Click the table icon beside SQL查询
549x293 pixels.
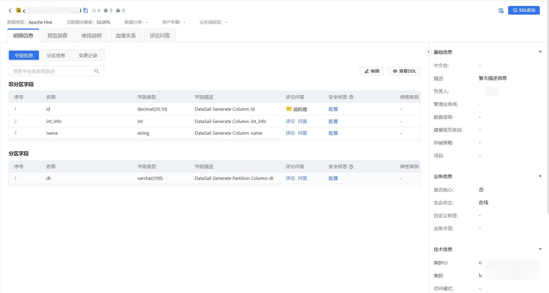(x=501, y=11)
